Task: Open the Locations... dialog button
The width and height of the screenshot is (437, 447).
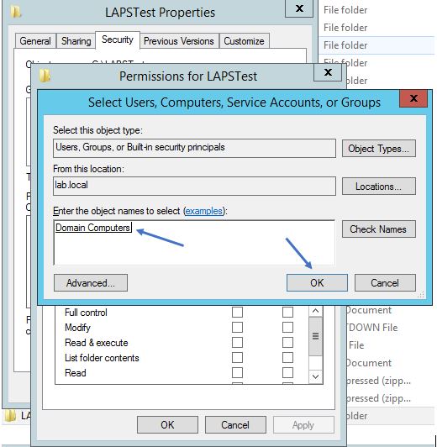Action: 378,187
